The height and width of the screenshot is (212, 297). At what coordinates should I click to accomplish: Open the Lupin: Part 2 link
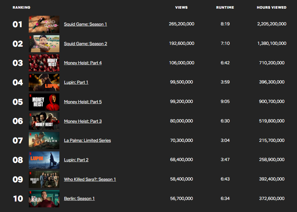tap(76, 160)
